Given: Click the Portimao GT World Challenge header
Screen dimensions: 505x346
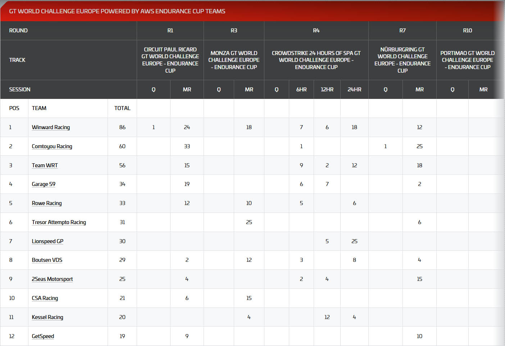Looking at the screenshot, I should click(x=467, y=60).
